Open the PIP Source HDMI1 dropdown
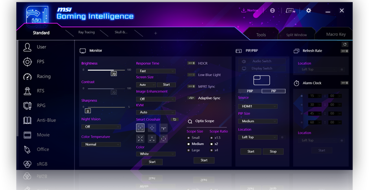369x190 pixels. (x=258, y=106)
